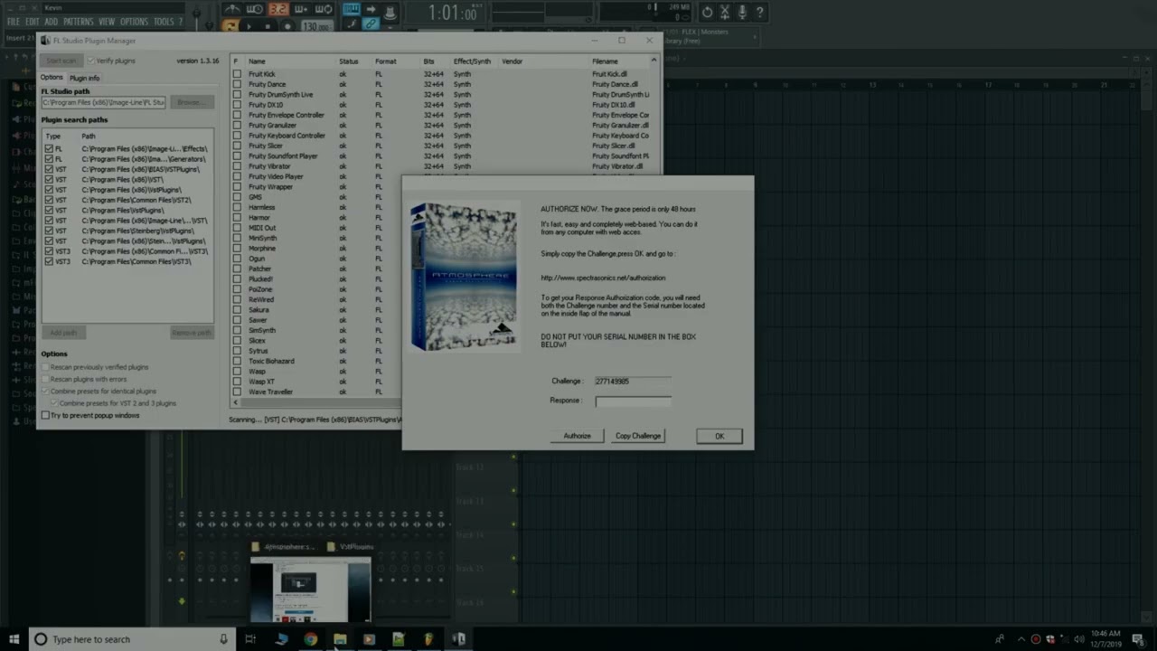The image size is (1157, 651).
Task: Select the Wave Traveller plugin row
Action: (315, 392)
